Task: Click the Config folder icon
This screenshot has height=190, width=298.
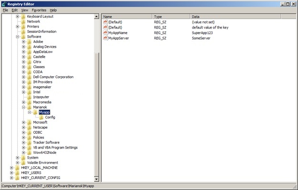Action: point(41,117)
